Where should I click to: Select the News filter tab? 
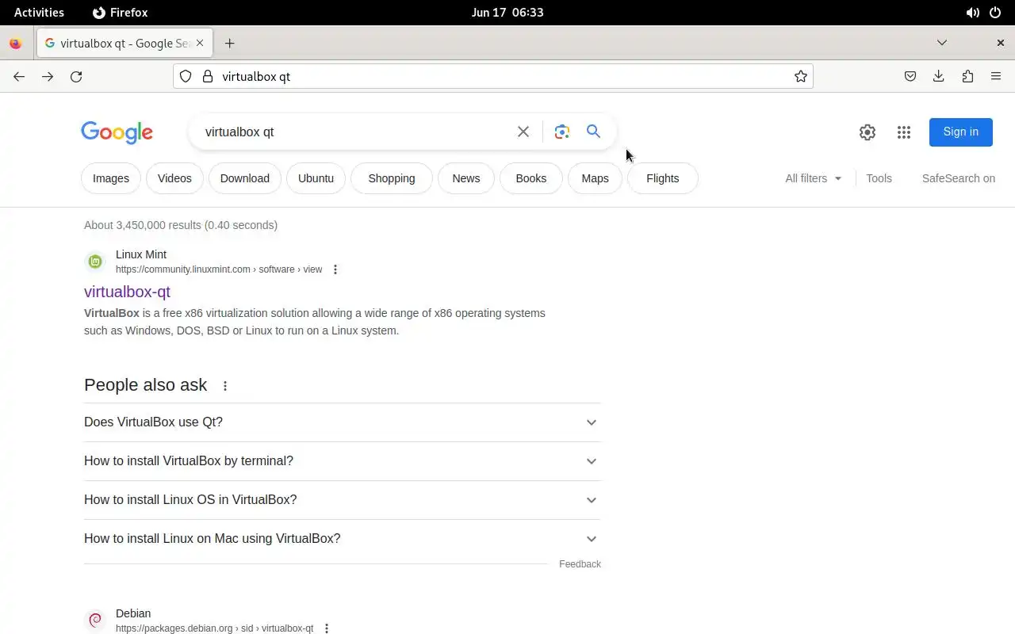pos(466,178)
